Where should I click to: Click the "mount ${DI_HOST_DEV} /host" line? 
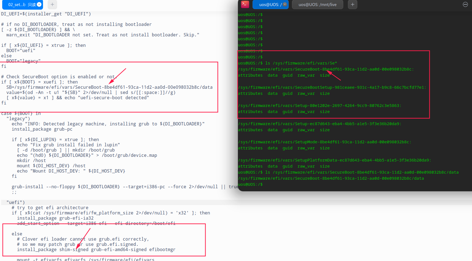[x=51, y=166]
